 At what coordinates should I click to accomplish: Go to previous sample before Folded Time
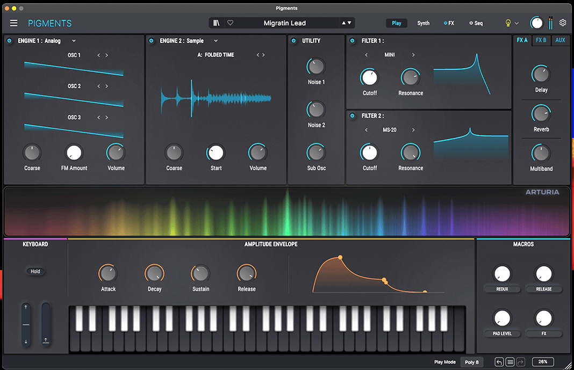coord(258,55)
